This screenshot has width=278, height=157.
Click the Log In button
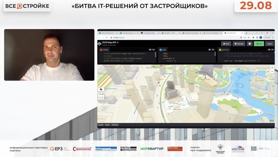click(x=270, y=44)
